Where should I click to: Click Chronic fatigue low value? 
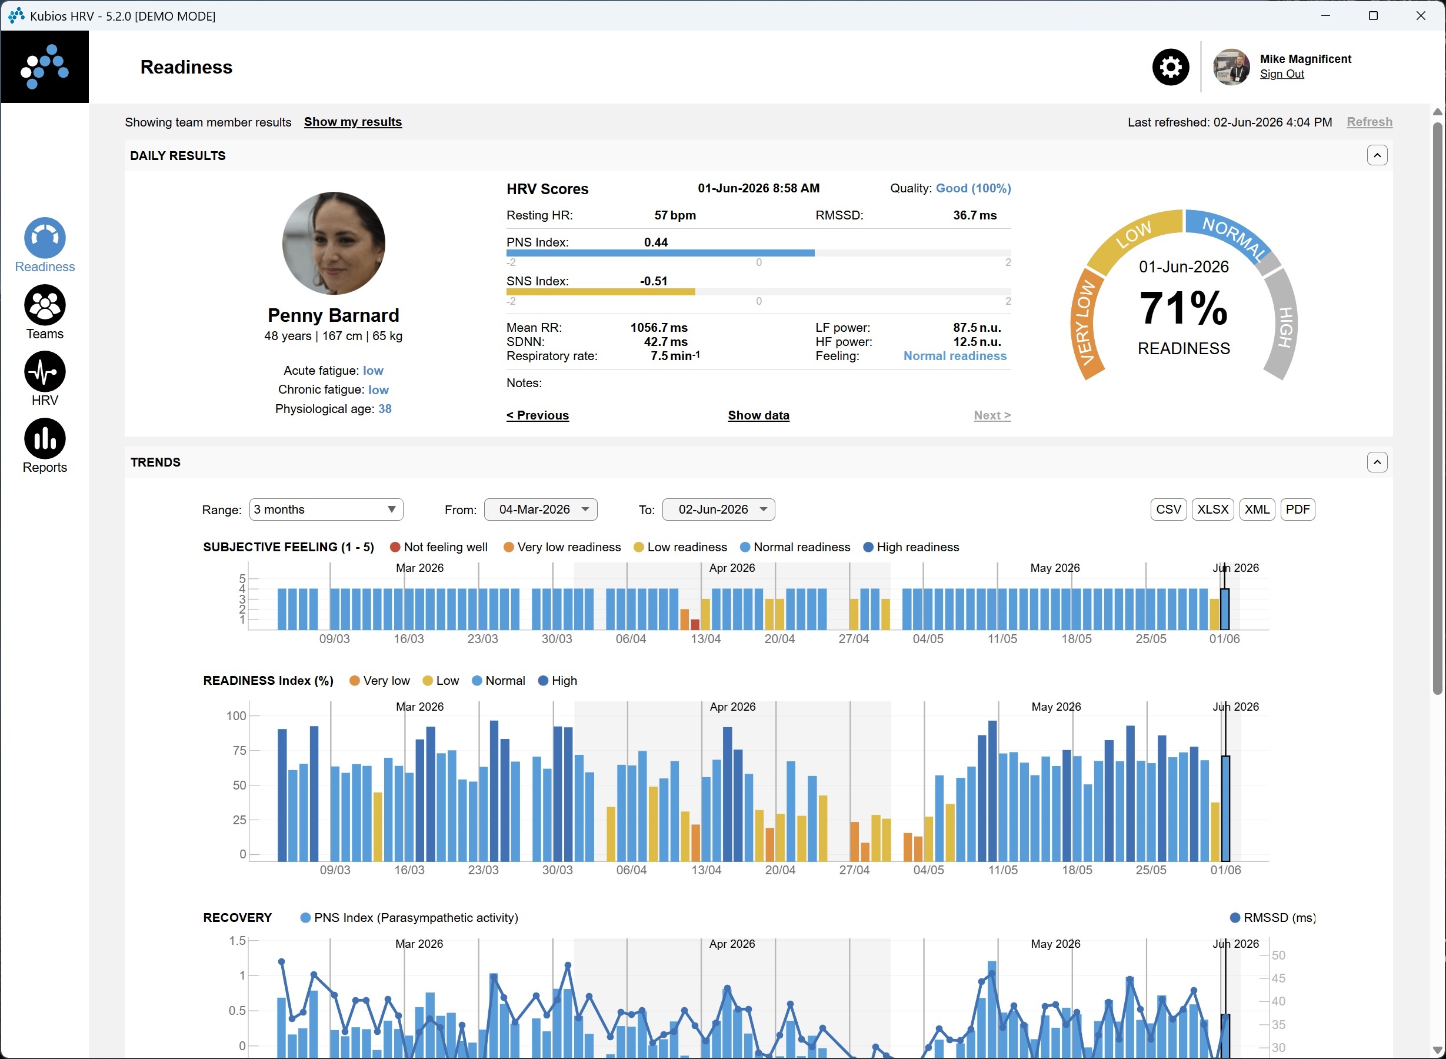click(378, 389)
